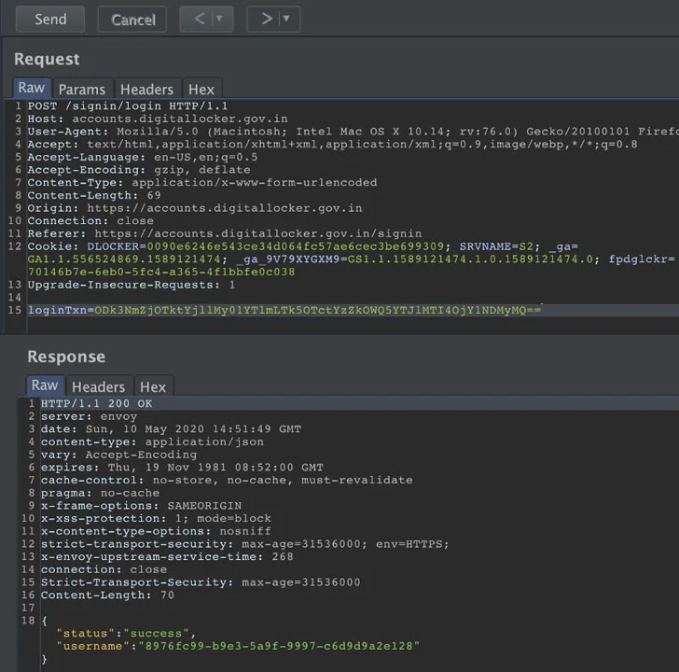Open the forward history dropdown arrow
The width and height of the screenshot is (679, 672).
click(286, 19)
